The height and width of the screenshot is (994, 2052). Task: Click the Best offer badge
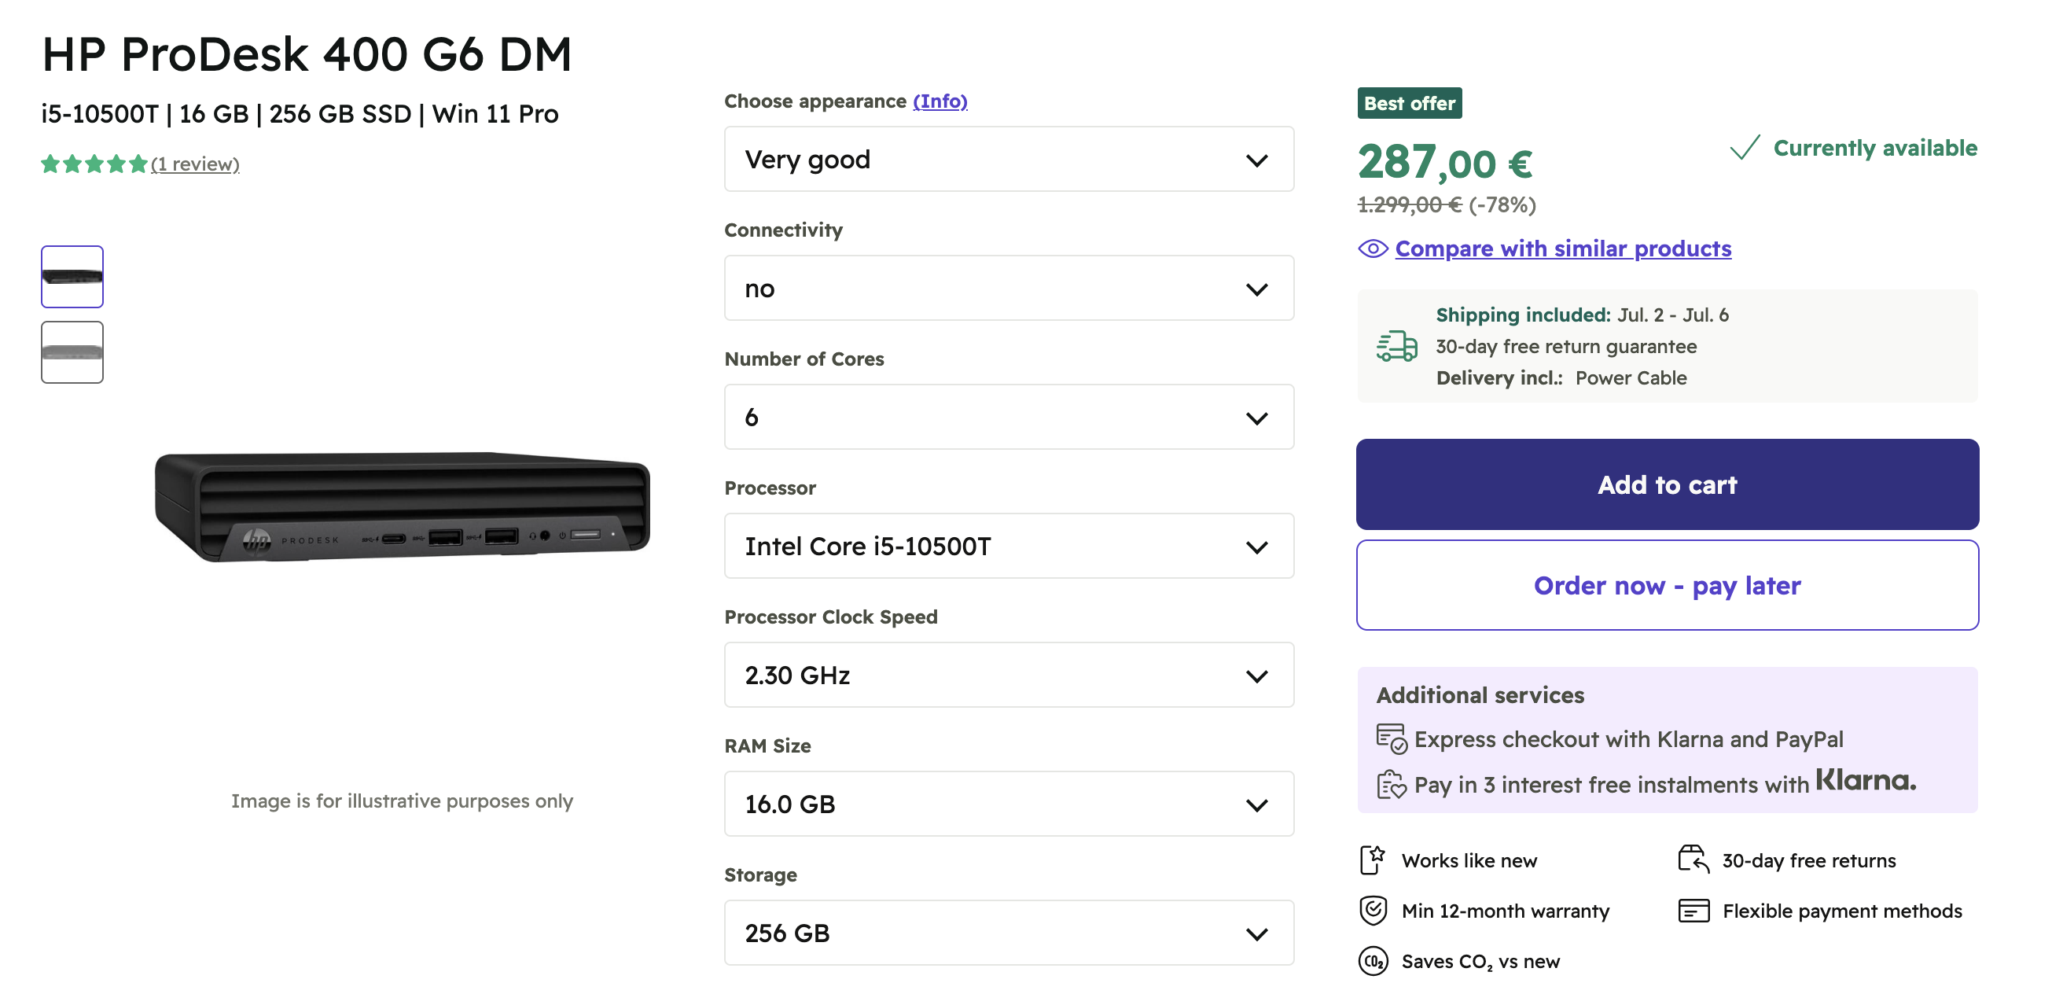coord(1409,104)
